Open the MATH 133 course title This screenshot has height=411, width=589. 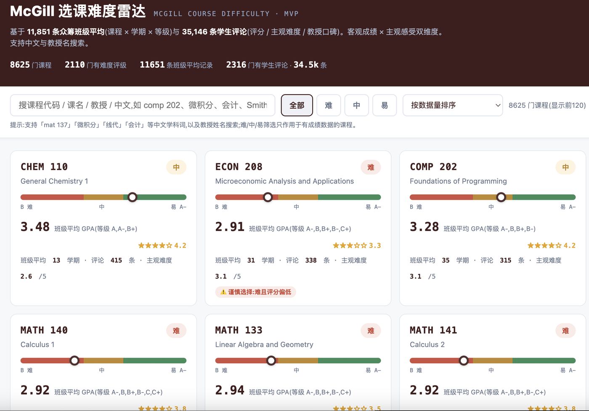tap(239, 330)
